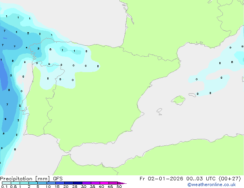Choose the magenta 40–45 mm legend swatch
Viewport: 244px width, 188px height.
(x=104, y=183)
